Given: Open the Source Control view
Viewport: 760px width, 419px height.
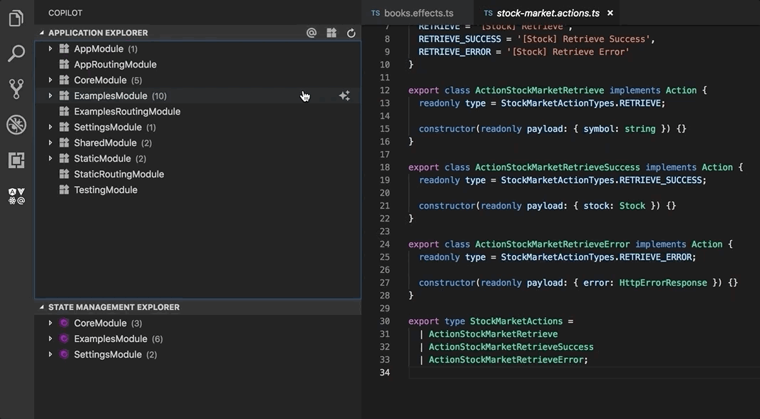Looking at the screenshot, I should point(16,88).
